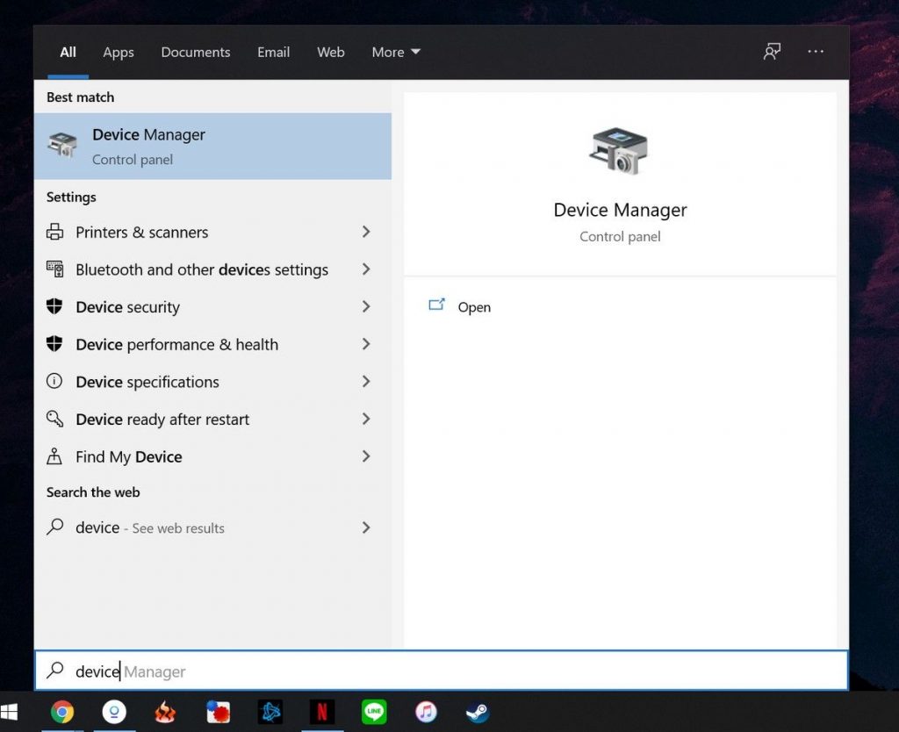Switch to the Apps tab
This screenshot has height=732, width=899.
[x=119, y=53]
